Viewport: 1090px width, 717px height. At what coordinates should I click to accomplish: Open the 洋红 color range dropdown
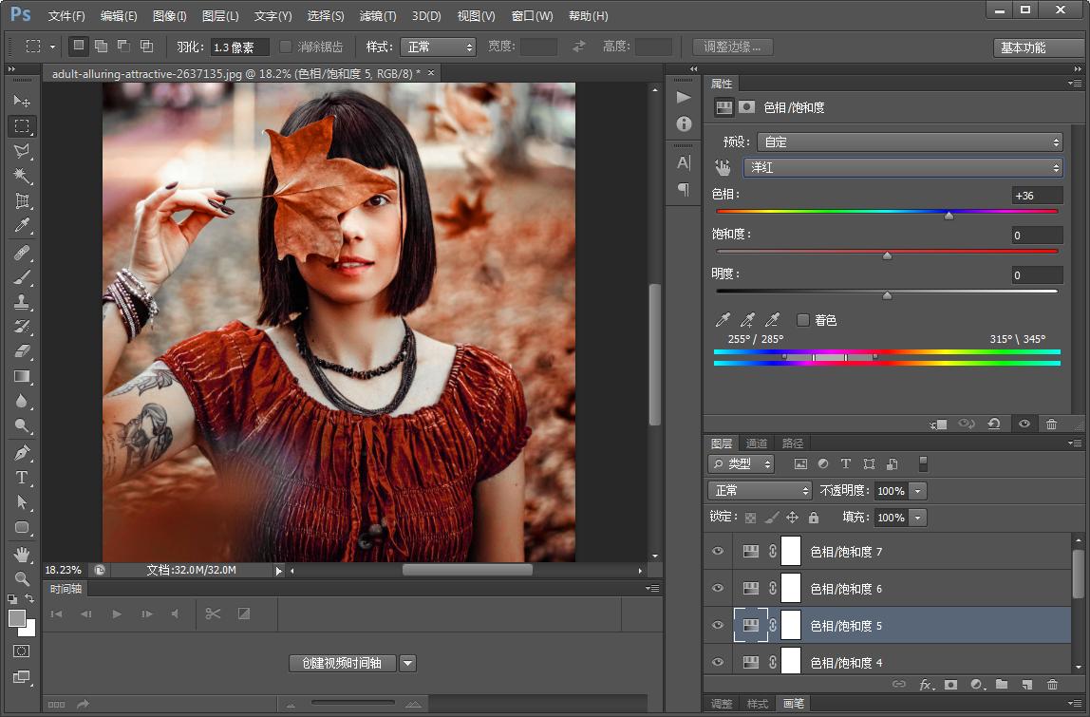point(902,167)
